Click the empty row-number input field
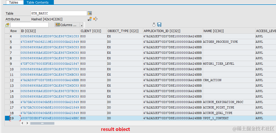This screenshot has height=133, width=276. click(x=29, y=25)
